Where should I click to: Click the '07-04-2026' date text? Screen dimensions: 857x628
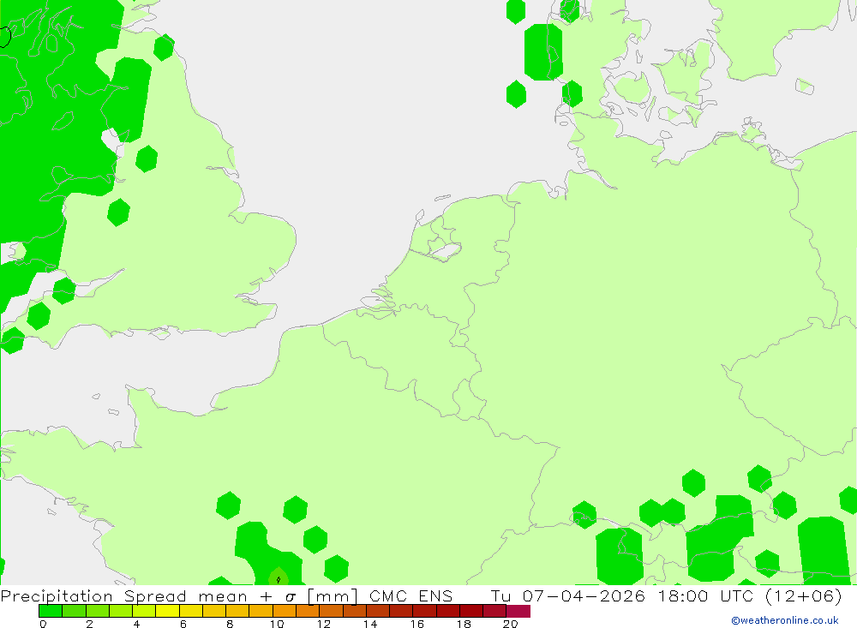[x=584, y=596]
